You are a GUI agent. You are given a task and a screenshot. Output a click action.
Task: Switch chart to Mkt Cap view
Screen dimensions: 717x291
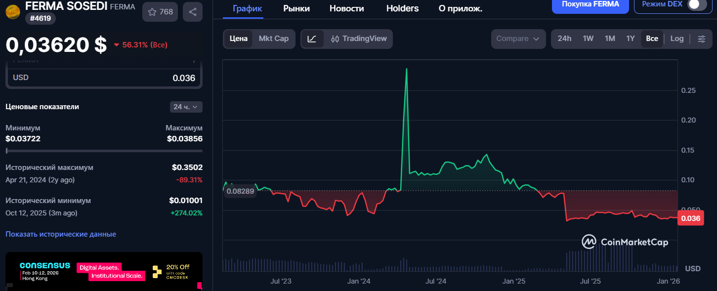click(273, 39)
